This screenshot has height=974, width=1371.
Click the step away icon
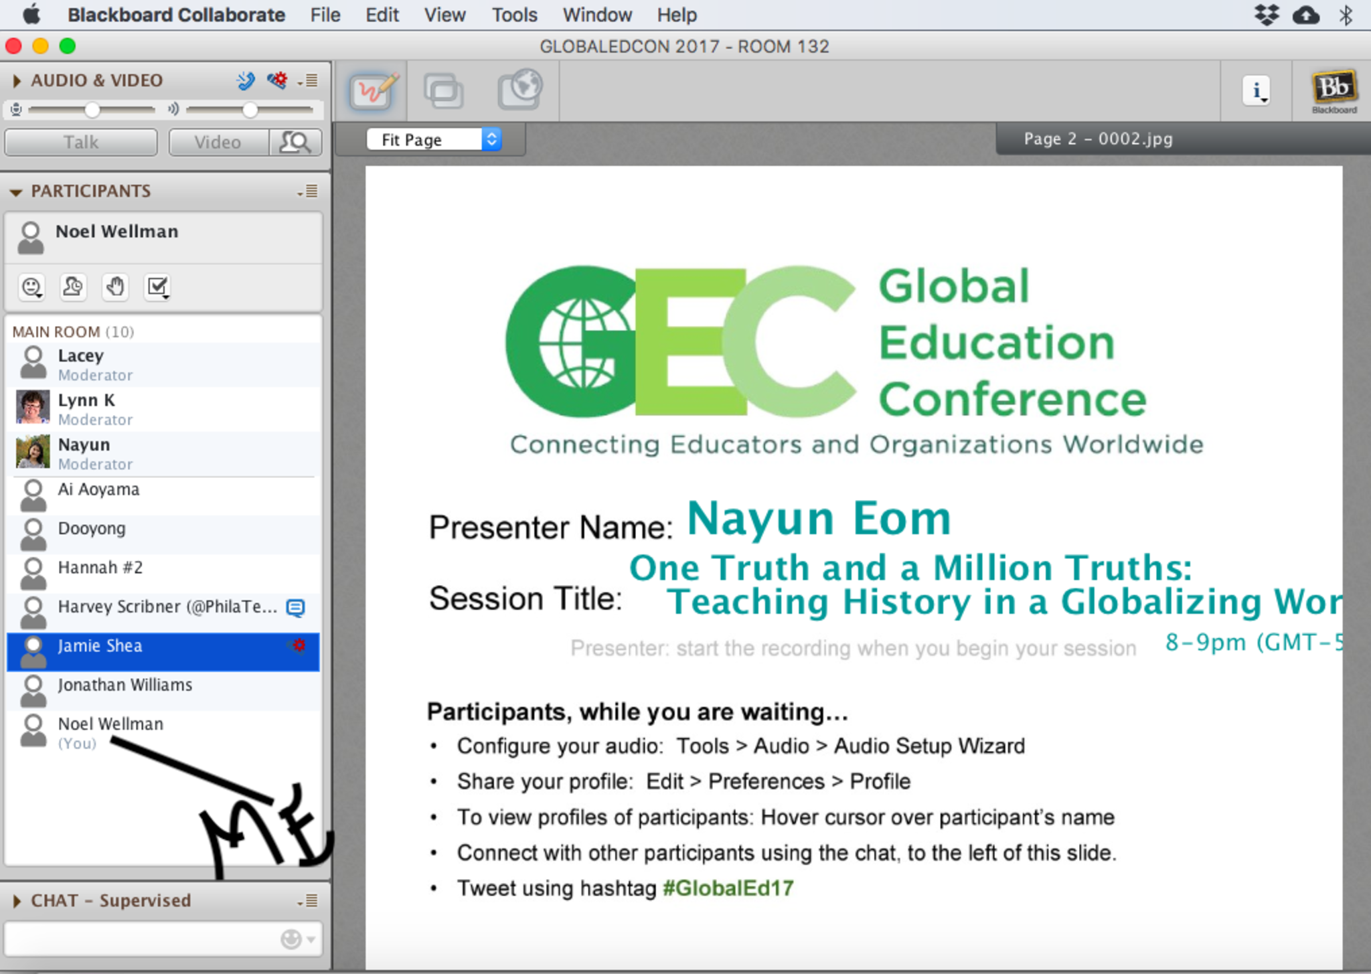(73, 287)
